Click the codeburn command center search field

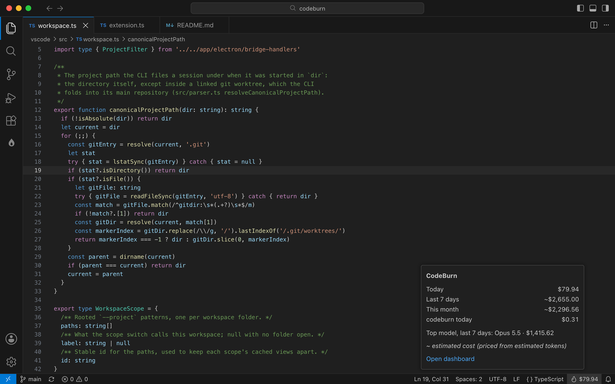pyautogui.click(x=307, y=8)
